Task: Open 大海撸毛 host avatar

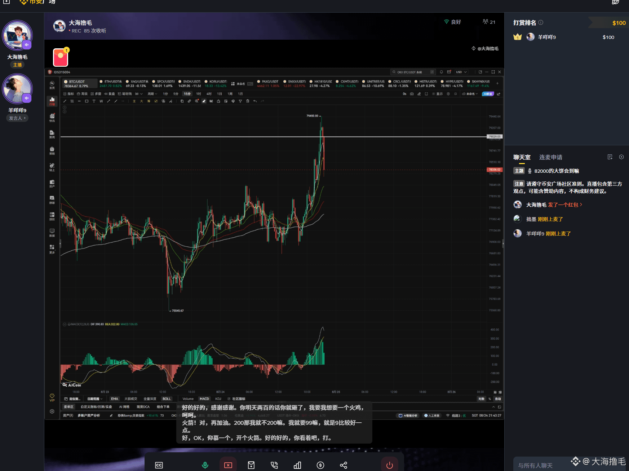Action: (x=17, y=35)
